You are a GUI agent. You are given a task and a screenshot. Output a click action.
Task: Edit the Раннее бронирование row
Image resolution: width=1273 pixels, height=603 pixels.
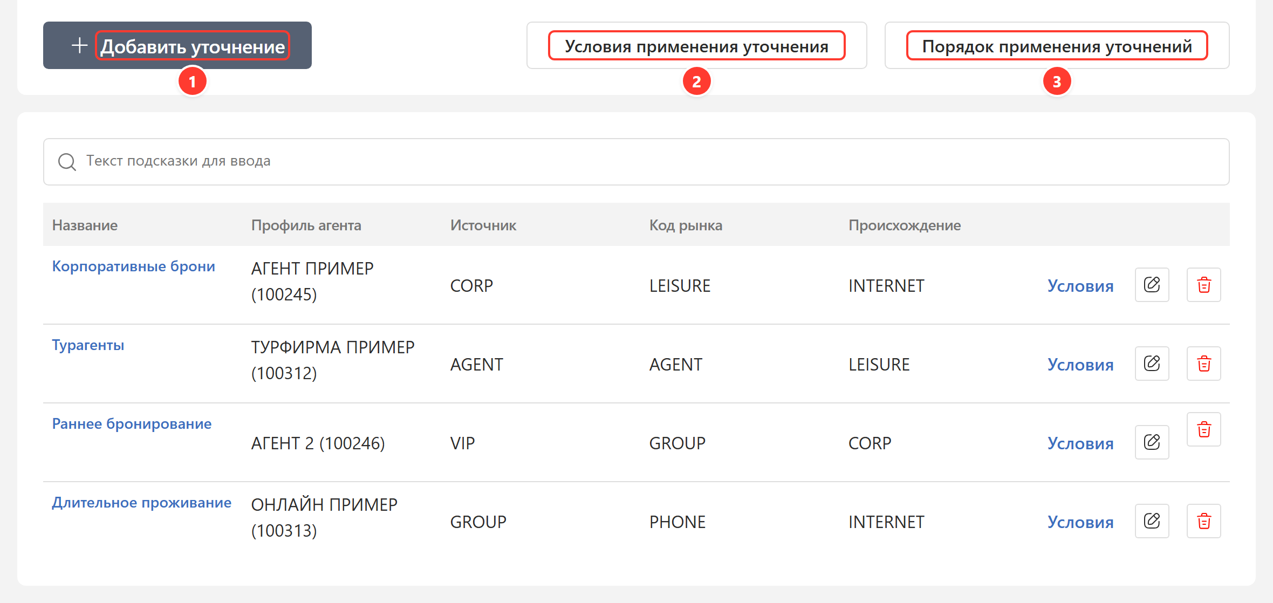(x=1152, y=442)
